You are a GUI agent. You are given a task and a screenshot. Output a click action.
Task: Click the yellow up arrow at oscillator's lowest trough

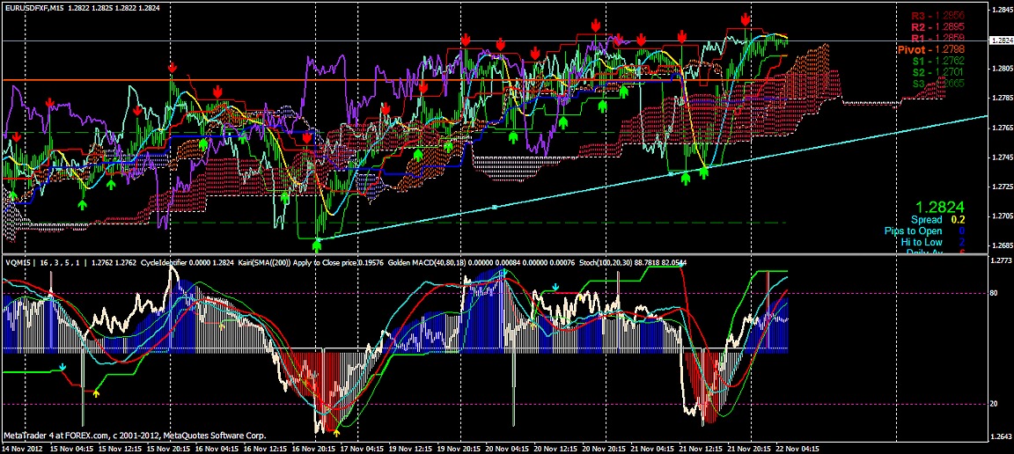(337, 431)
